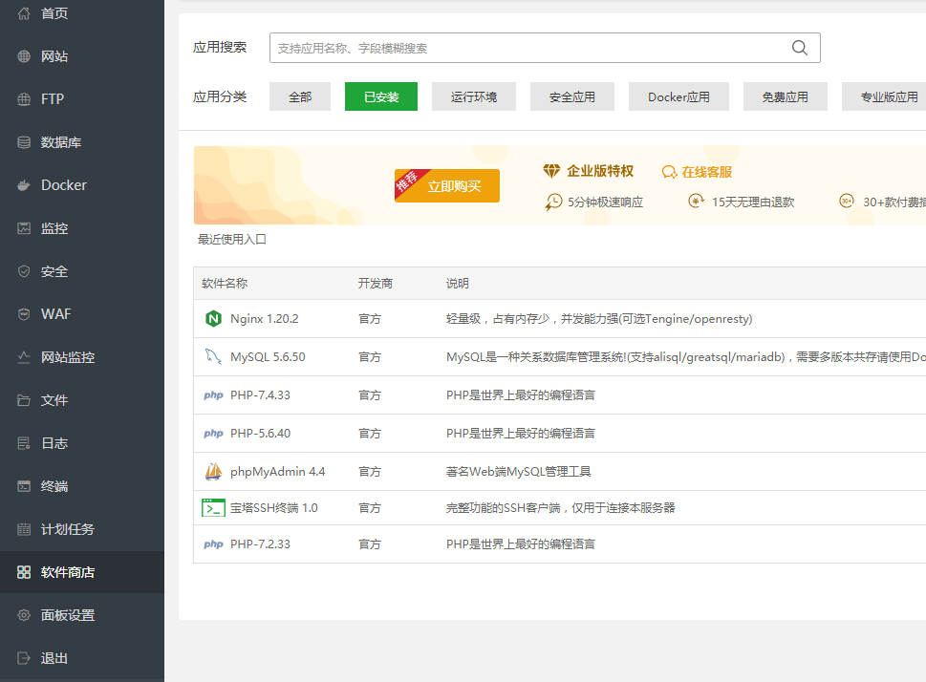Show the 免费应用 category
Viewport: 926px width, 682px height.
point(785,96)
